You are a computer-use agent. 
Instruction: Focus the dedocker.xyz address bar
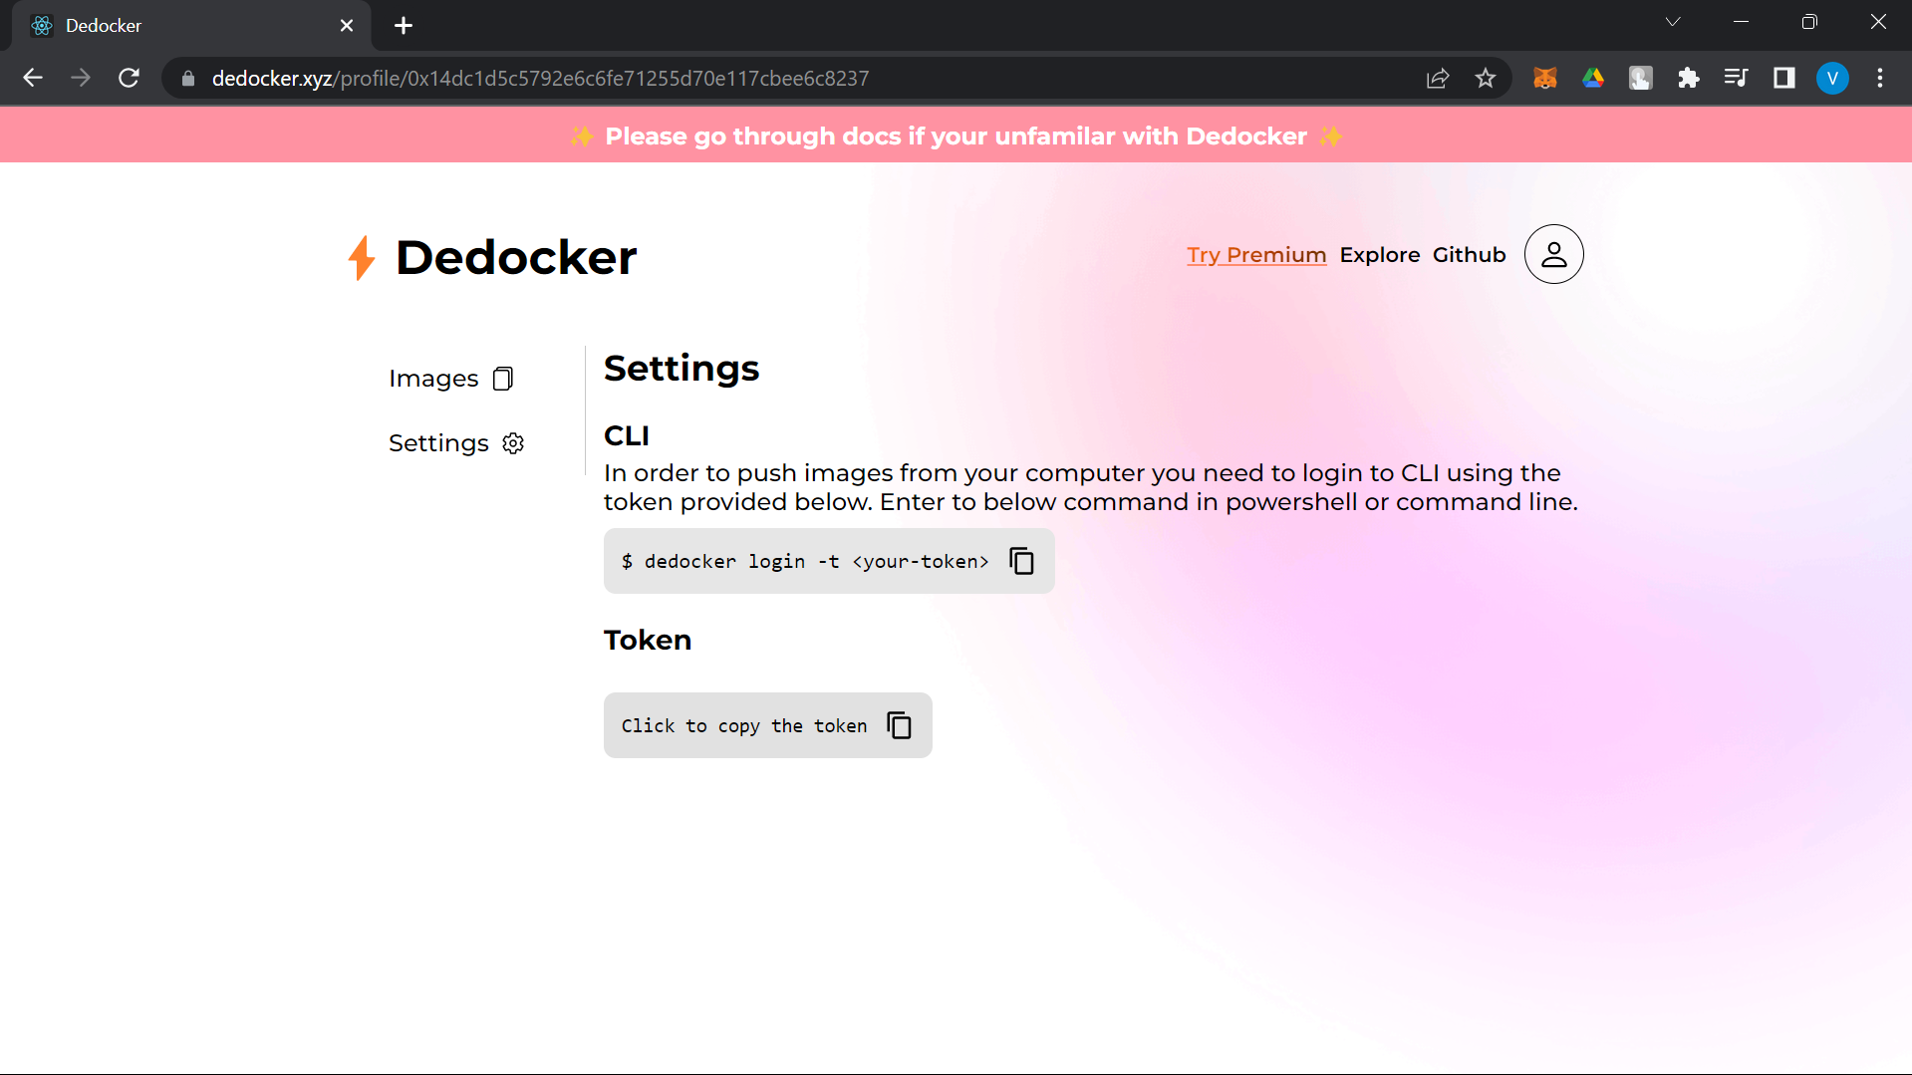point(797,78)
